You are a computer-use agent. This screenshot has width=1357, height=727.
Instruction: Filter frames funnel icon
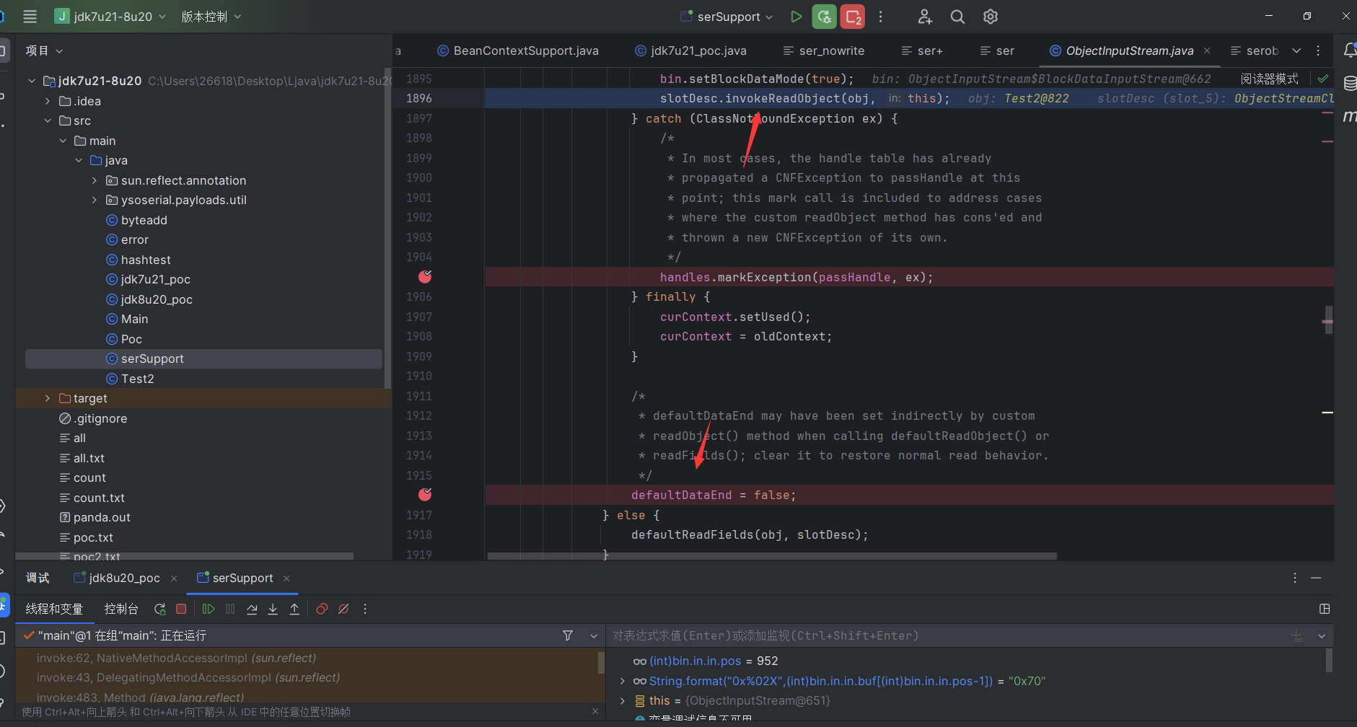click(568, 635)
